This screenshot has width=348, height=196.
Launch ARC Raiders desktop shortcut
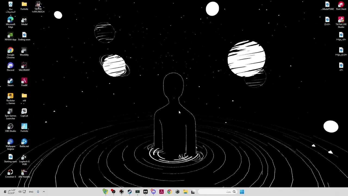(24, 174)
